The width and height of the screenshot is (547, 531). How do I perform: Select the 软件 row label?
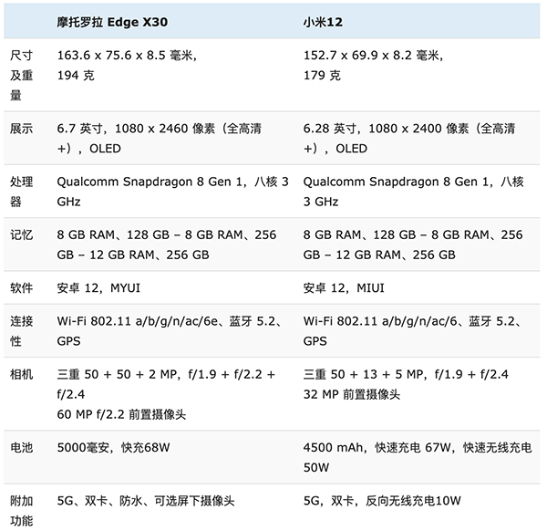pyautogui.click(x=21, y=288)
